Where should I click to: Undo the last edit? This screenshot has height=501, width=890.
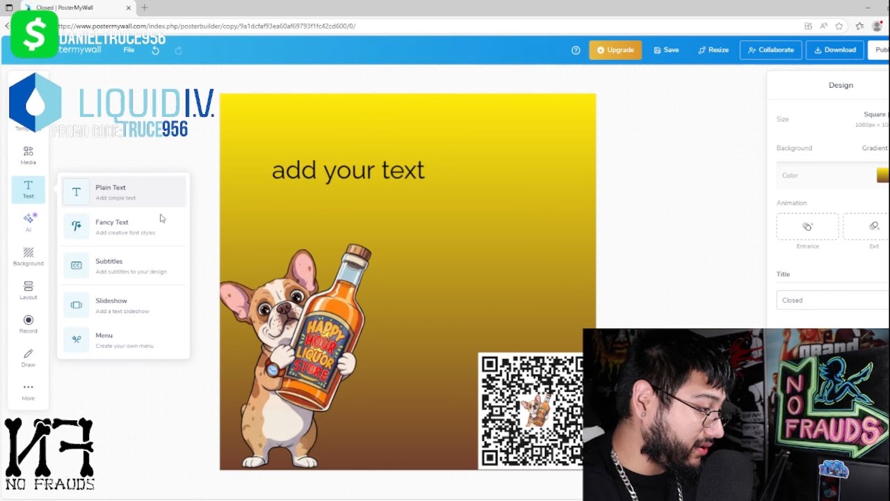click(155, 50)
